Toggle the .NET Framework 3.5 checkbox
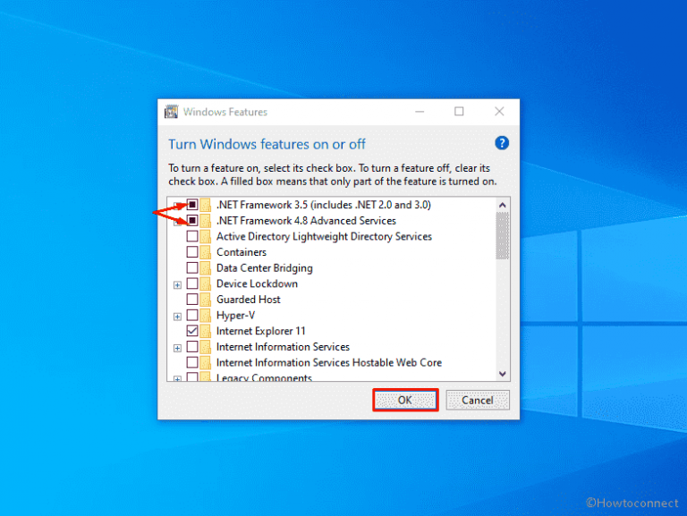The width and height of the screenshot is (687, 516). [x=192, y=205]
